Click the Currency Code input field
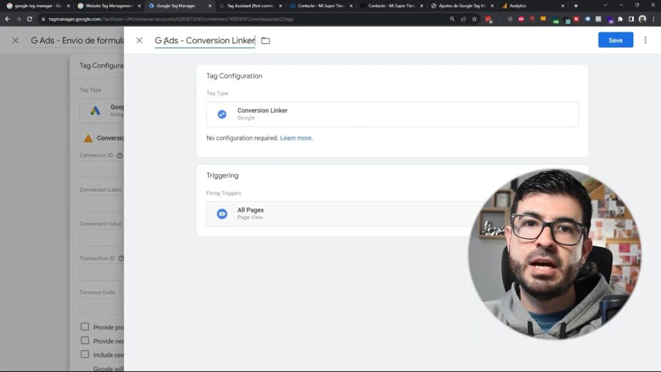The image size is (661, 372). tap(101, 306)
